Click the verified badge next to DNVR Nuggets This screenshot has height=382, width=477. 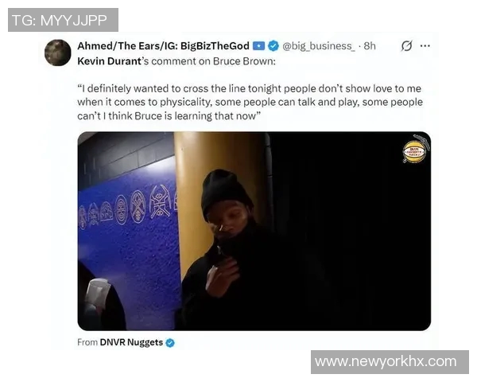click(170, 343)
